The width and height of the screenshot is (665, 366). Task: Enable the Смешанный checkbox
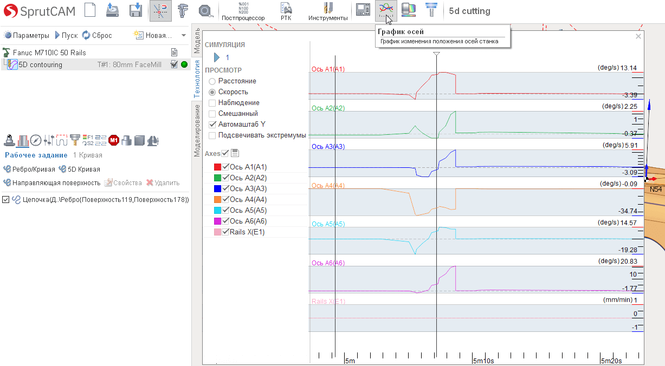click(212, 114)
